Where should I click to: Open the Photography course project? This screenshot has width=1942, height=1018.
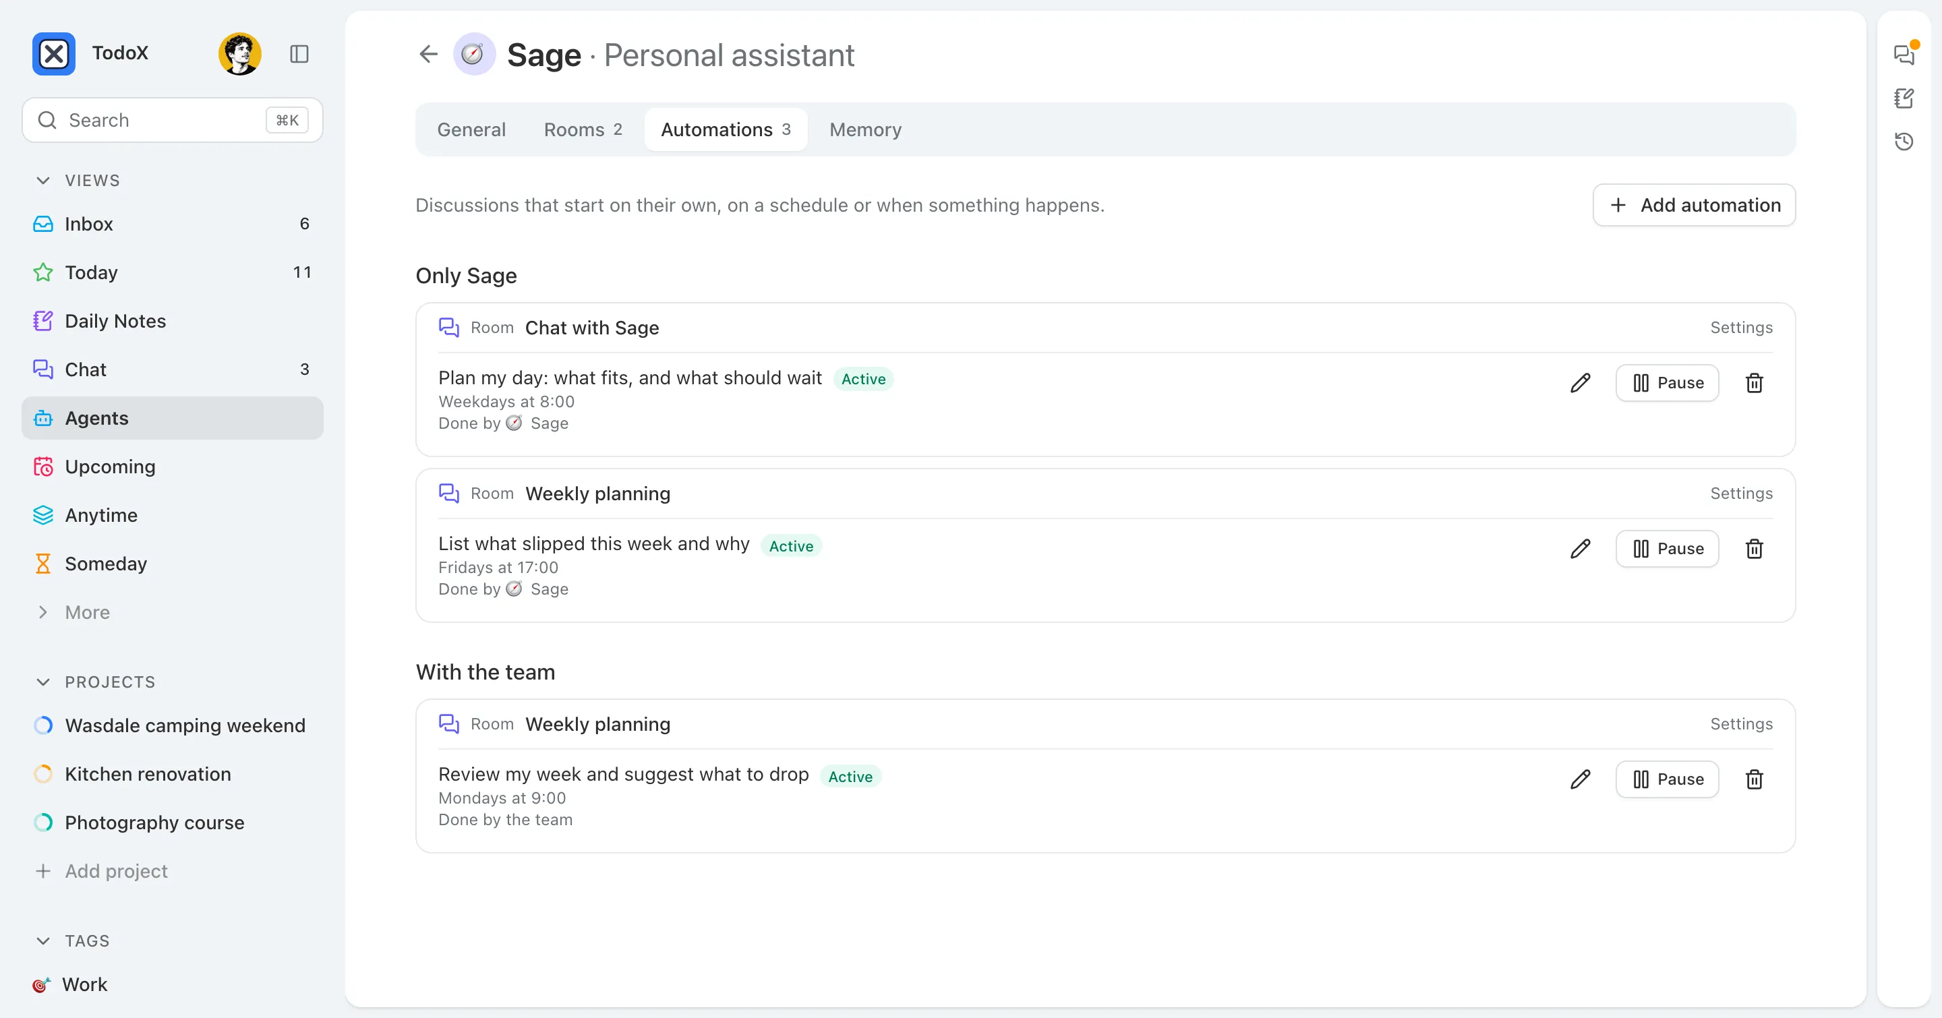pyautogui.click(x=173, y=823)
